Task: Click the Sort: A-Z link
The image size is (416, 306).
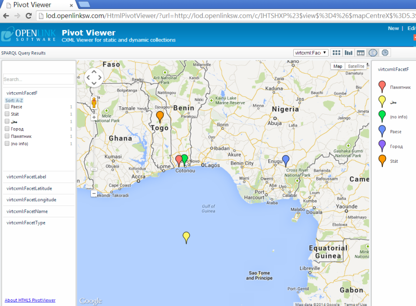Action: [14, 100]
